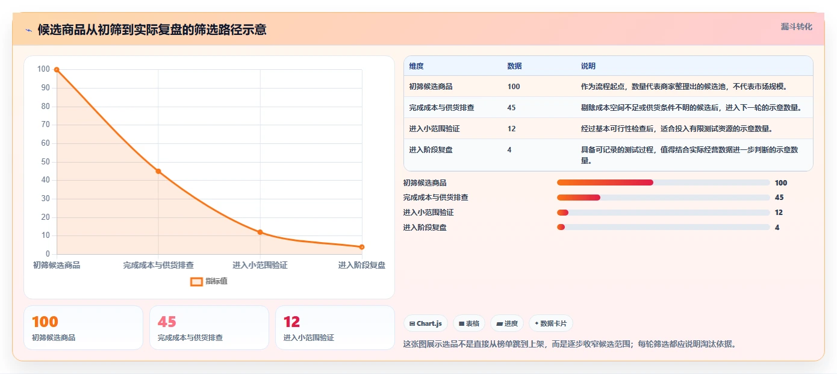Click the 进入阶段复盘 label in the progress list
837x374 pixels.
(425, 228)
